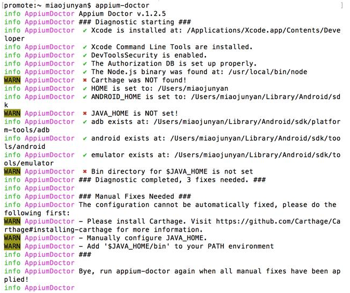Click the red X beside "JAVA_HOME is NOT set!"
This screenshot has height=293, width=350.
85,113
